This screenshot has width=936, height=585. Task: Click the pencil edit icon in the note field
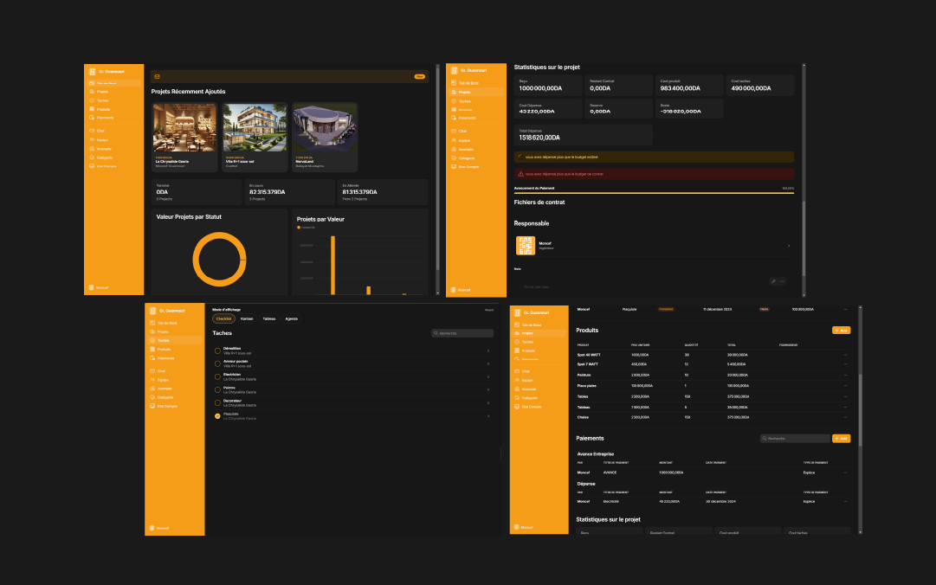pyautogui.click(x=773, y=281)
